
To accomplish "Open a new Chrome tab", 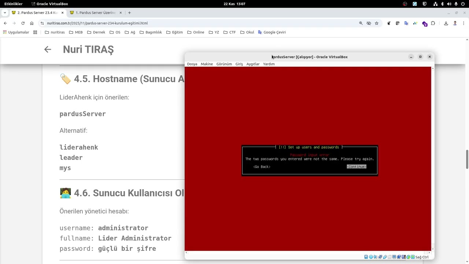I will point(129,12).
